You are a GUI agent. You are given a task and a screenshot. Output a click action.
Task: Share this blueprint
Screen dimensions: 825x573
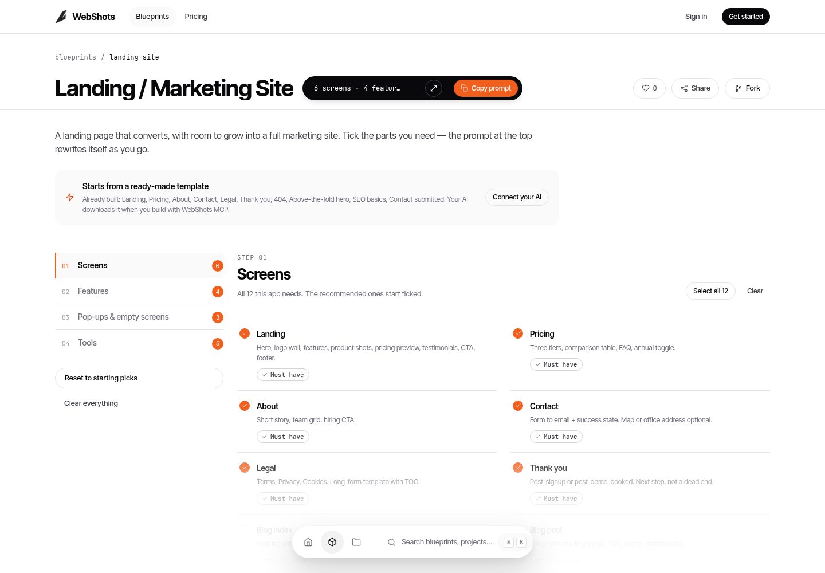point(695,88)
